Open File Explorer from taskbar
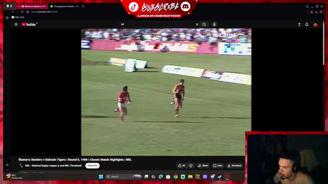 point(190,177)
